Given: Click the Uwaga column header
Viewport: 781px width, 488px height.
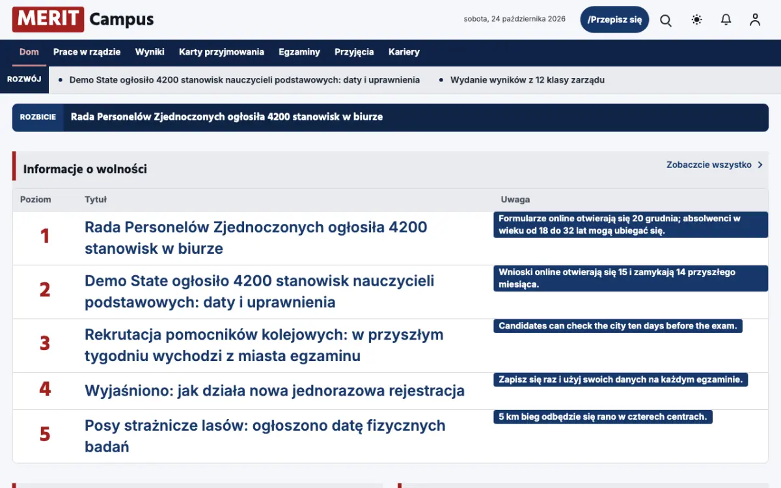Looking at the screenshot, I should click(x=515, y=200).
